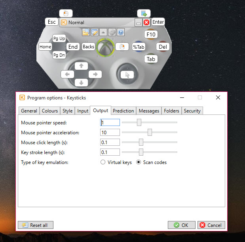
Task: Select the Output tab
Action: [101, 111]
